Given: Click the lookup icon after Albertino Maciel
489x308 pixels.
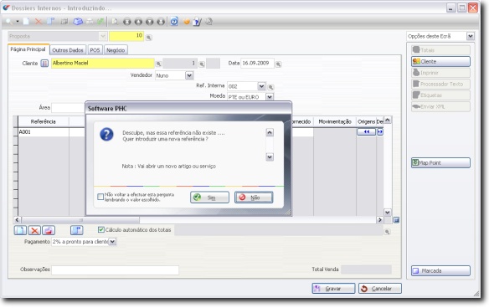Looking at the screenshot, I should coord(158,64).
